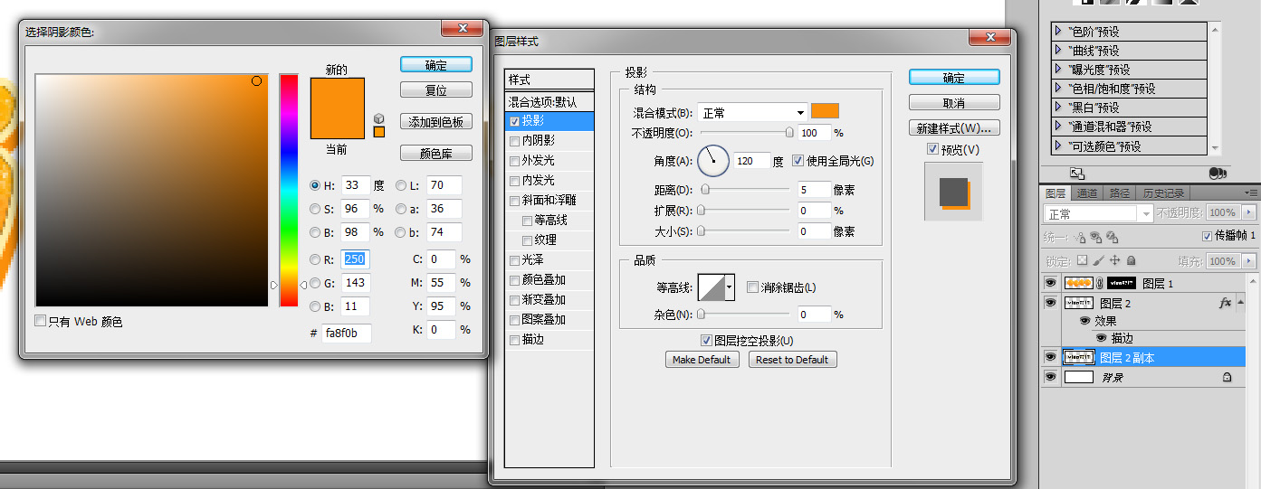
Task: Click the 添加到色板 button
Action: 435,122
